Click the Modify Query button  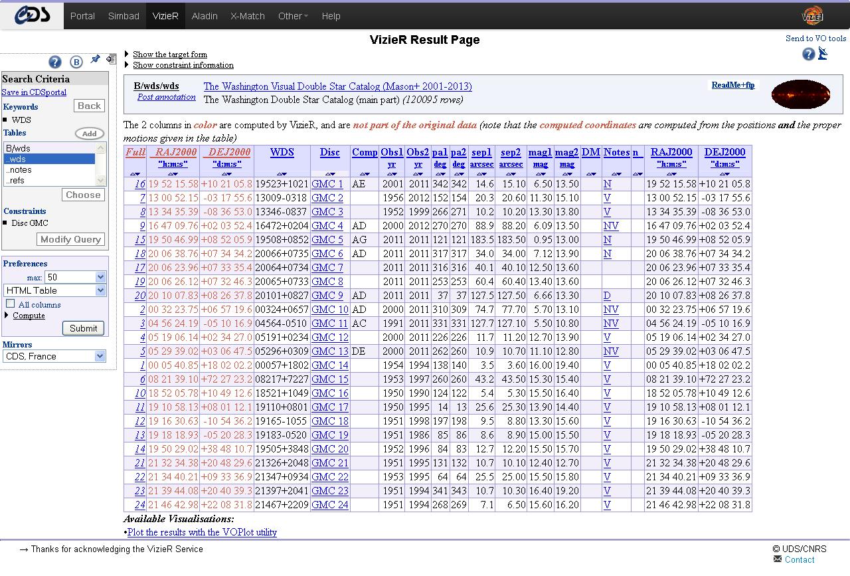pyautogui.click(x=71, y=239)
